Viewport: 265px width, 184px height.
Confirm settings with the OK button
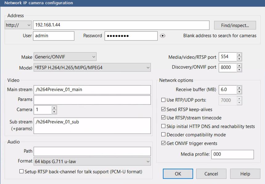pos(178,174)
